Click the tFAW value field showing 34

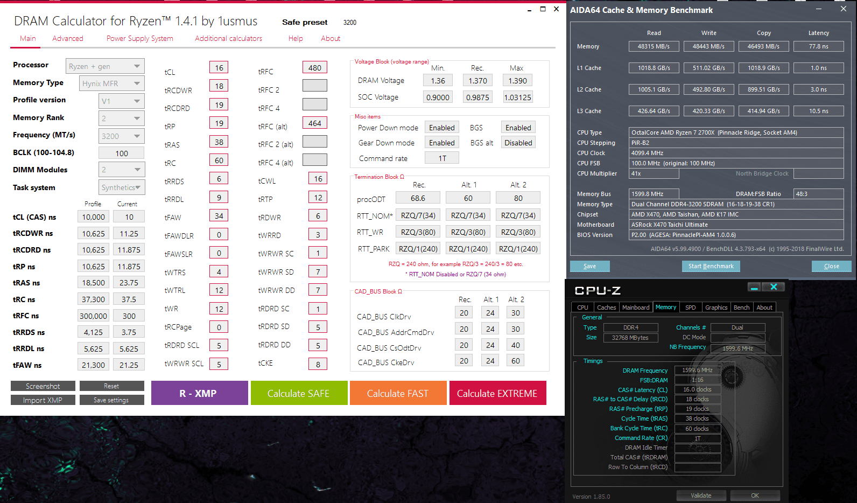(219, 216)
